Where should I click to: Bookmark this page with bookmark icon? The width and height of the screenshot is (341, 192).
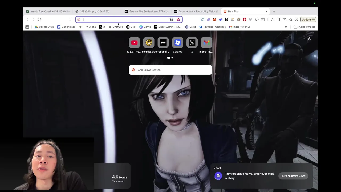(71, 19)
